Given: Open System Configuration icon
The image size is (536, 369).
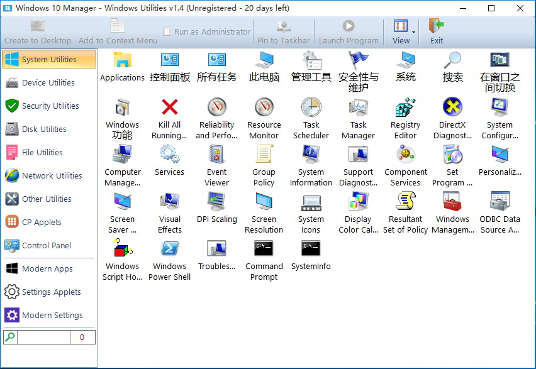Looking at the screenshot, I should tap(500, 107).
